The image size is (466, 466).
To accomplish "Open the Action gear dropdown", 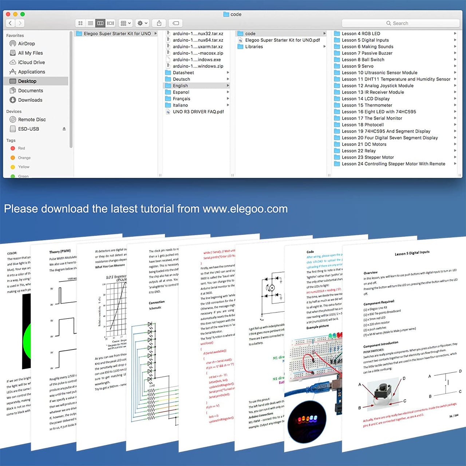I will tap(142, 23).
